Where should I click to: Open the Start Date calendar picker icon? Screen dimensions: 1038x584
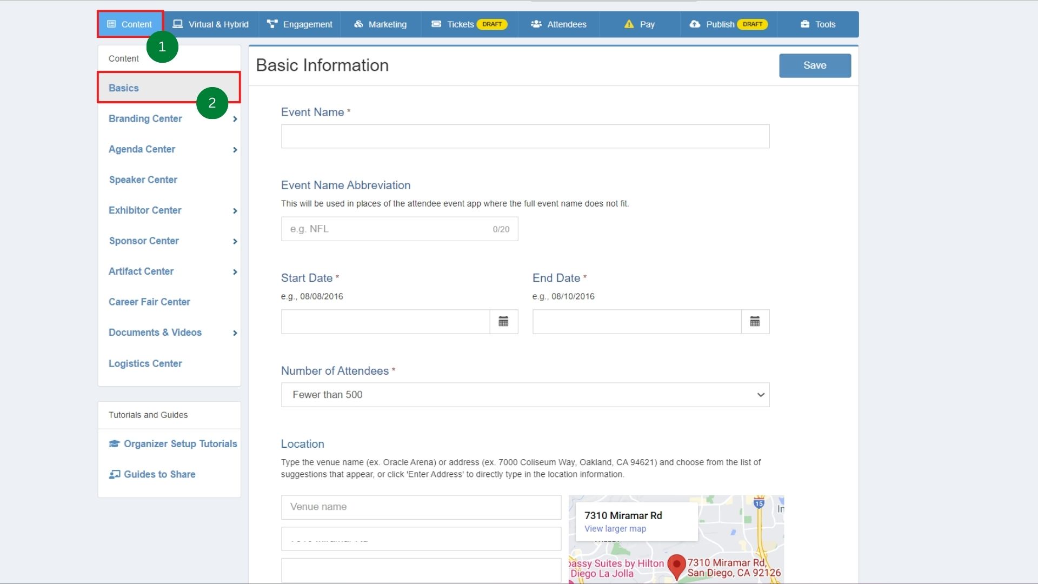503,322
